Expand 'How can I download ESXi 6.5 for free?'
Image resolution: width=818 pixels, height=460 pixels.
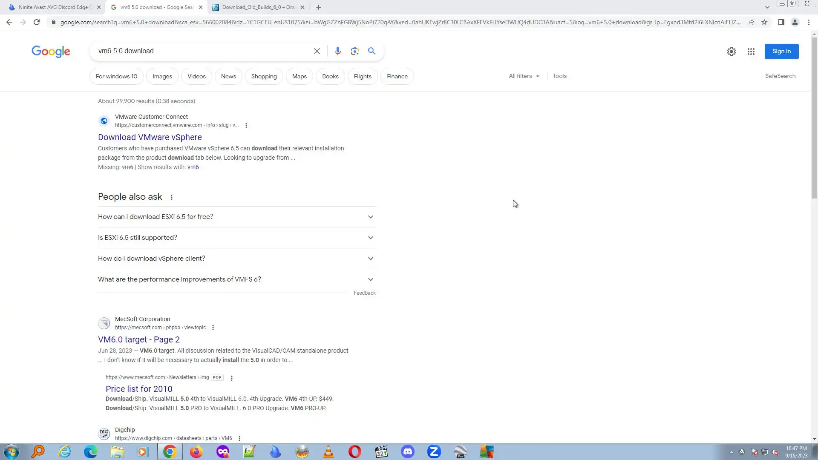(x=236, y=217)
